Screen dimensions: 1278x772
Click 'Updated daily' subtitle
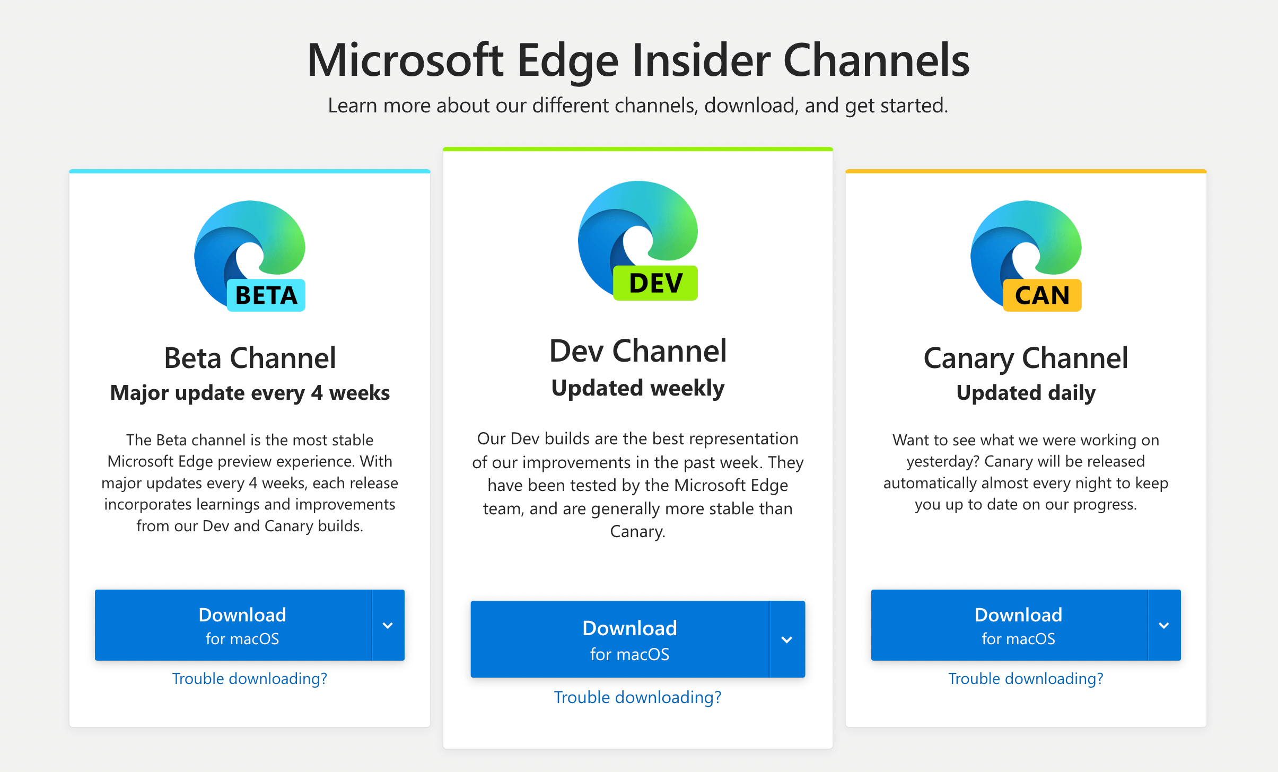click(1026, 393)
